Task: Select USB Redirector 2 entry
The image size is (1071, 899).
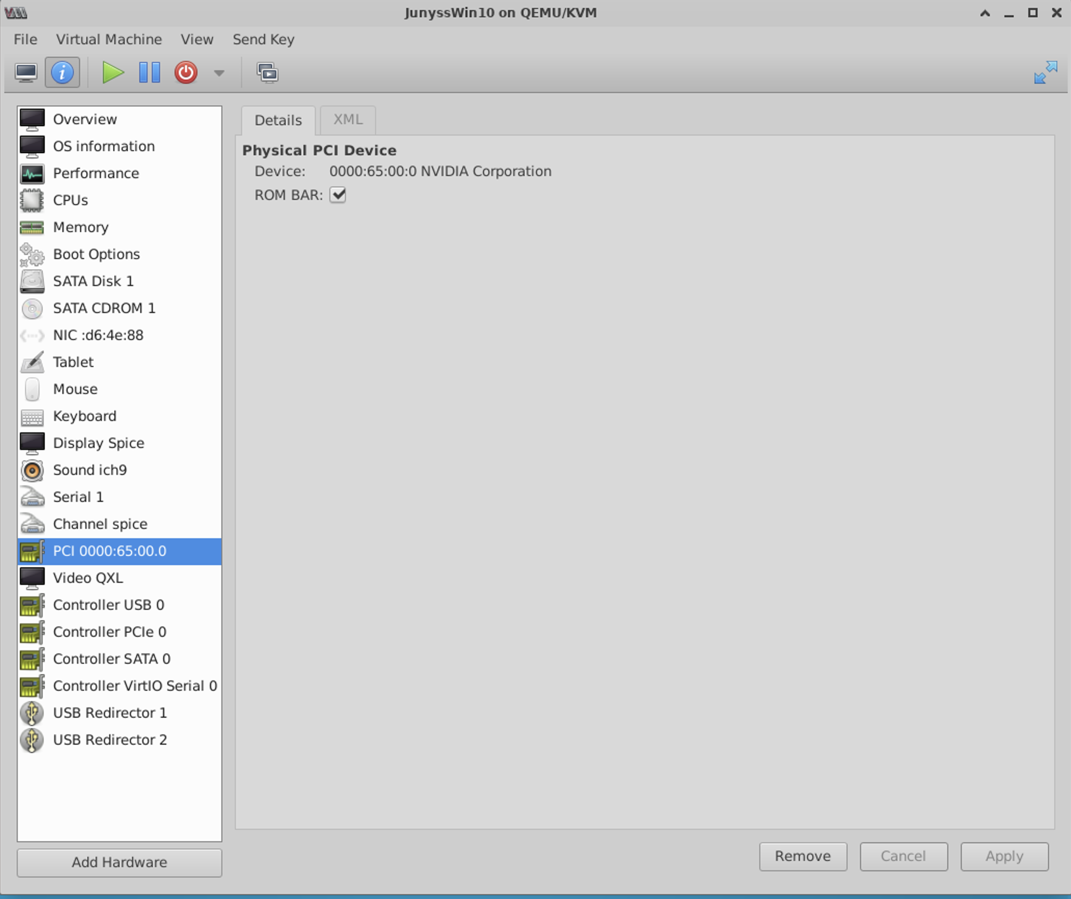Action: [x=110, y=740]
